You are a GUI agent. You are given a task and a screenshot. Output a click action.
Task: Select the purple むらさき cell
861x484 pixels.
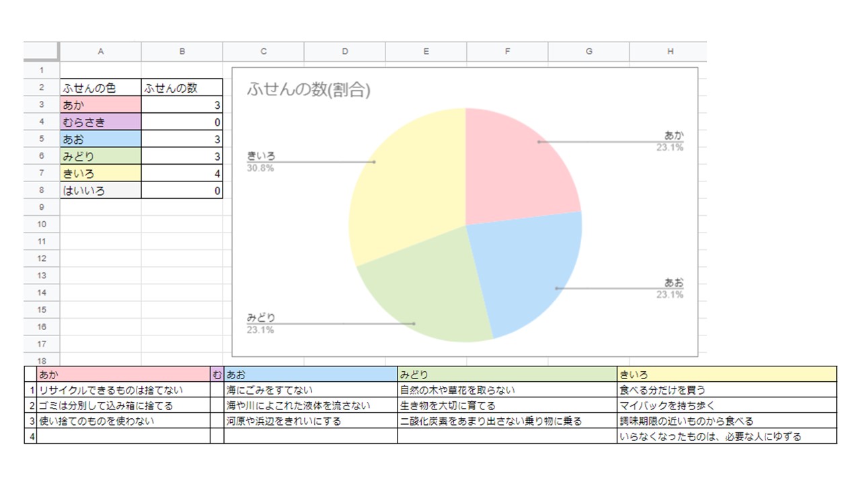click(x=101, y=122)
